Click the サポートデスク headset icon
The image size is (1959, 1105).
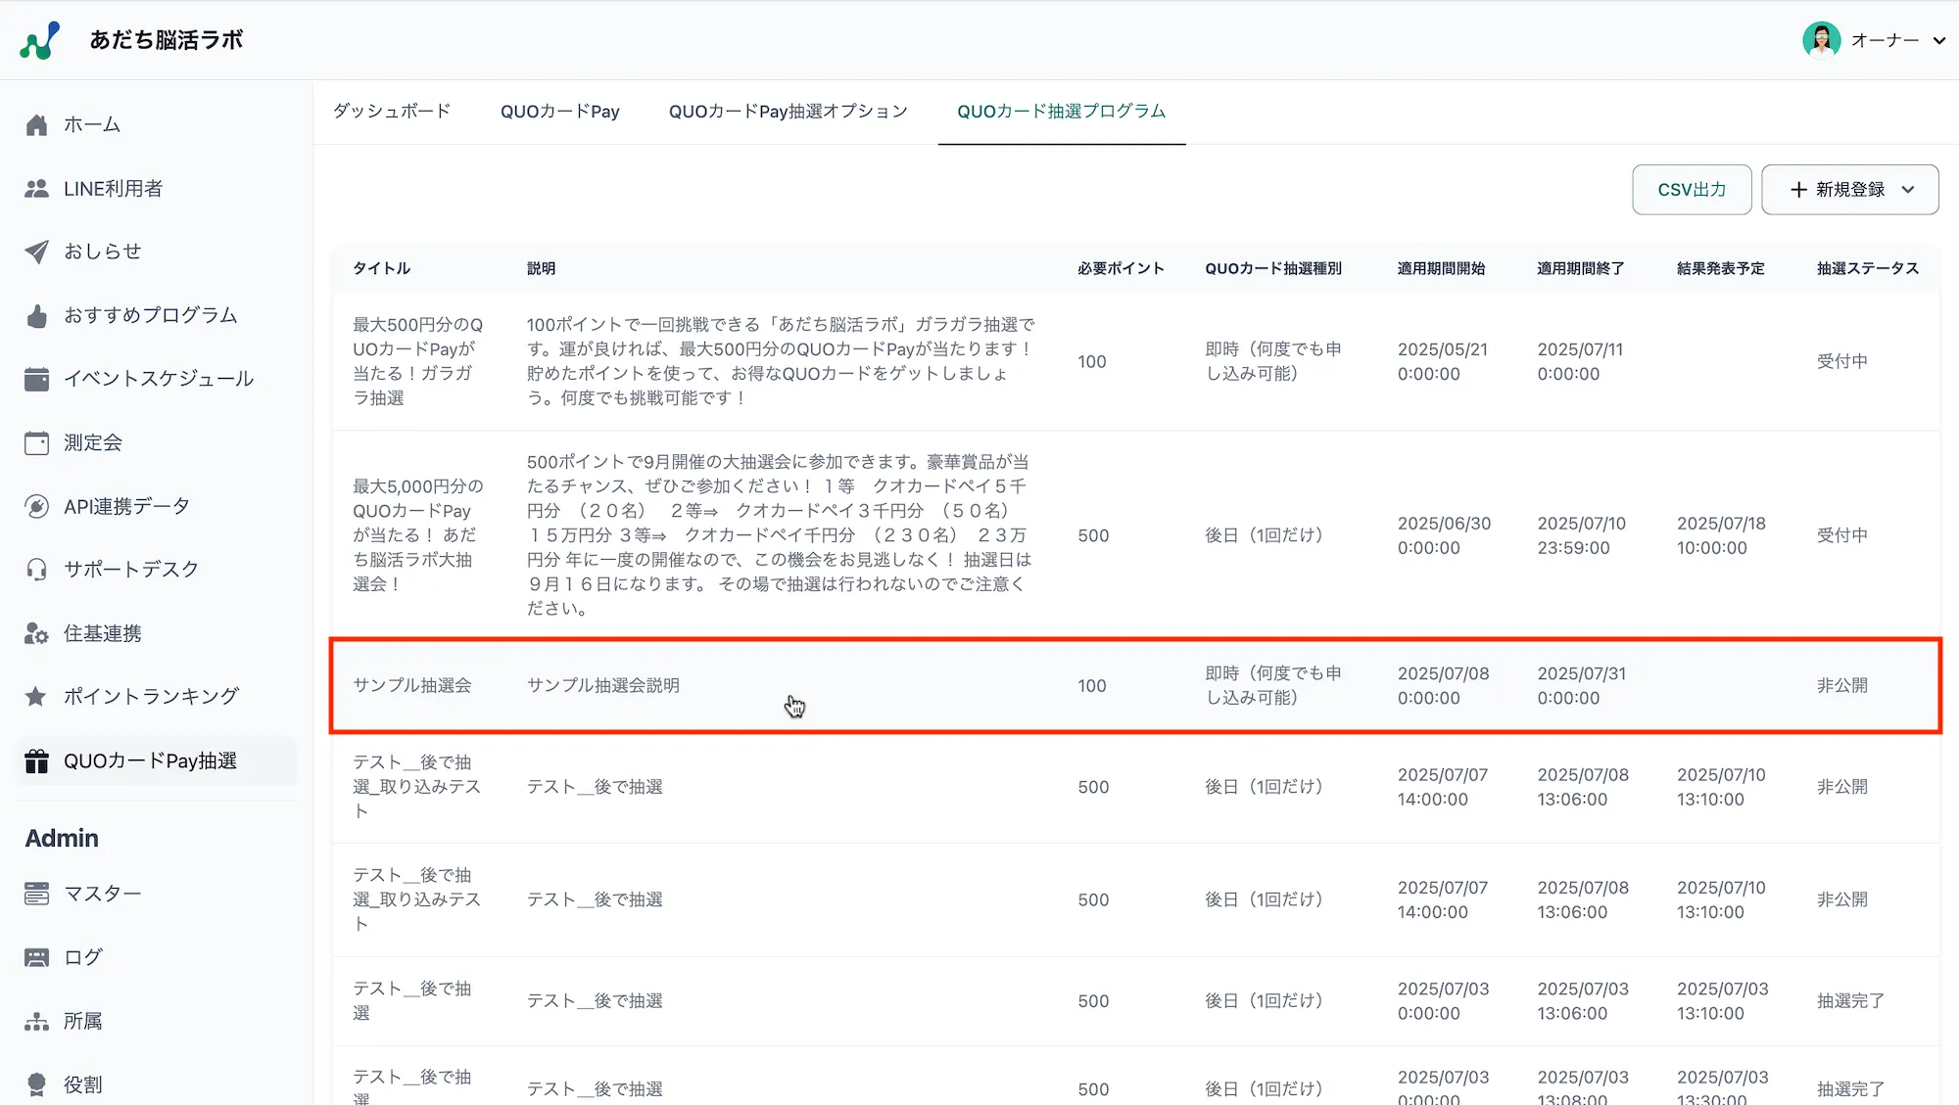coord(36,570)
